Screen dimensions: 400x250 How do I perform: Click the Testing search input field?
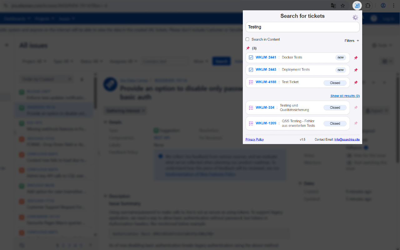(302, 27)
